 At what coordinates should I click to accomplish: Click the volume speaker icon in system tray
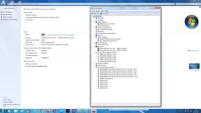coord(186,111)
